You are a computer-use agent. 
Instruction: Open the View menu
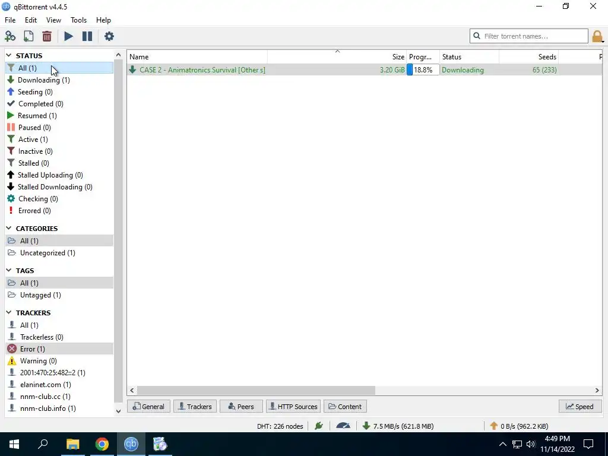tap(53, 20)
